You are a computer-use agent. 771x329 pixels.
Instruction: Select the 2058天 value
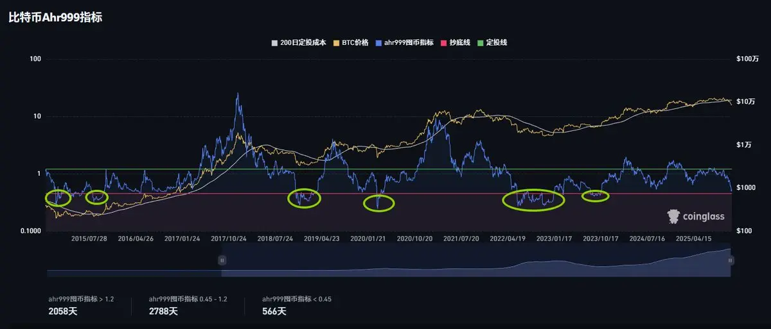[62, 311]
